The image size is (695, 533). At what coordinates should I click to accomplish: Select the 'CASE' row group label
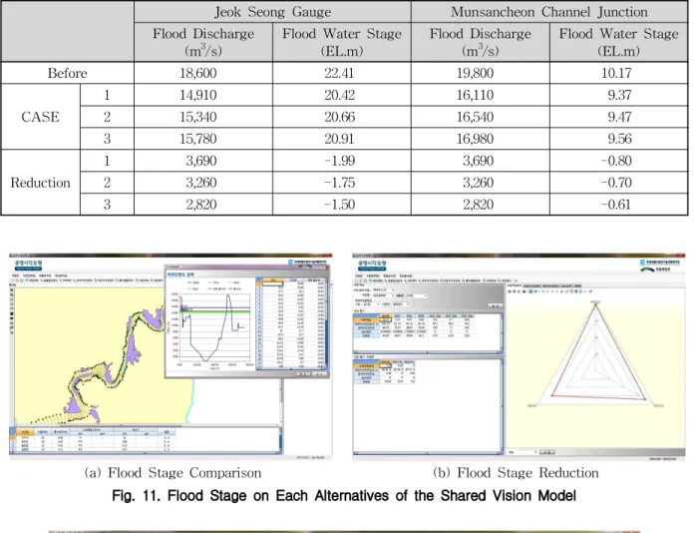pyautogui.click(x=40, y=117)
